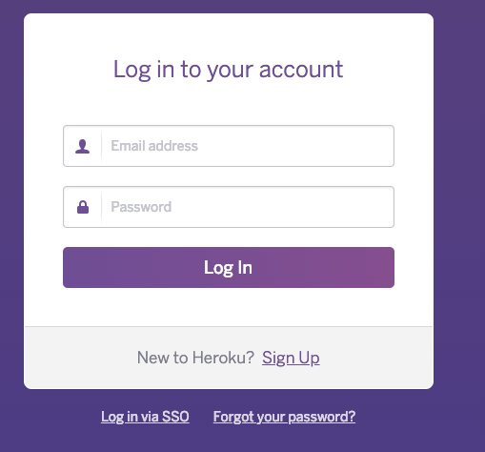Screen dimensions: 485x452
Task: Click the purple background outside the card
Action: coord(459,222)
